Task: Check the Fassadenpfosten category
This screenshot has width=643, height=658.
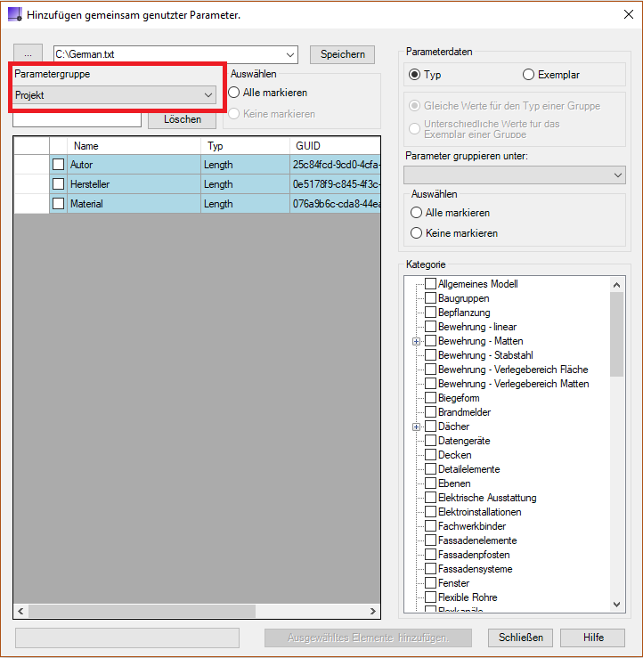Action: pos(431,556)
